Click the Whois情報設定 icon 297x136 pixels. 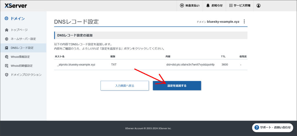coord(7,57)
